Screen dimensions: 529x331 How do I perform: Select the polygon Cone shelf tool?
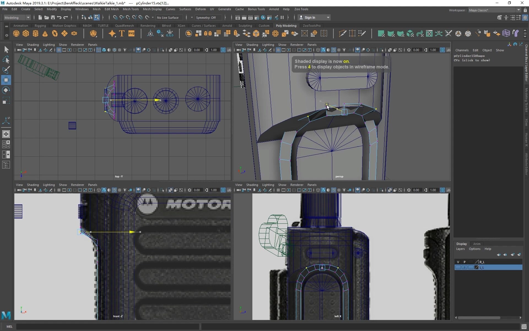coord(45,33)
